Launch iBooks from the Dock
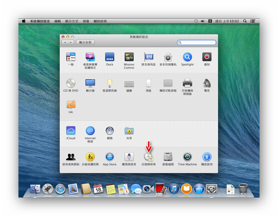This screenshot has height=216, width=278. point(187,189)
